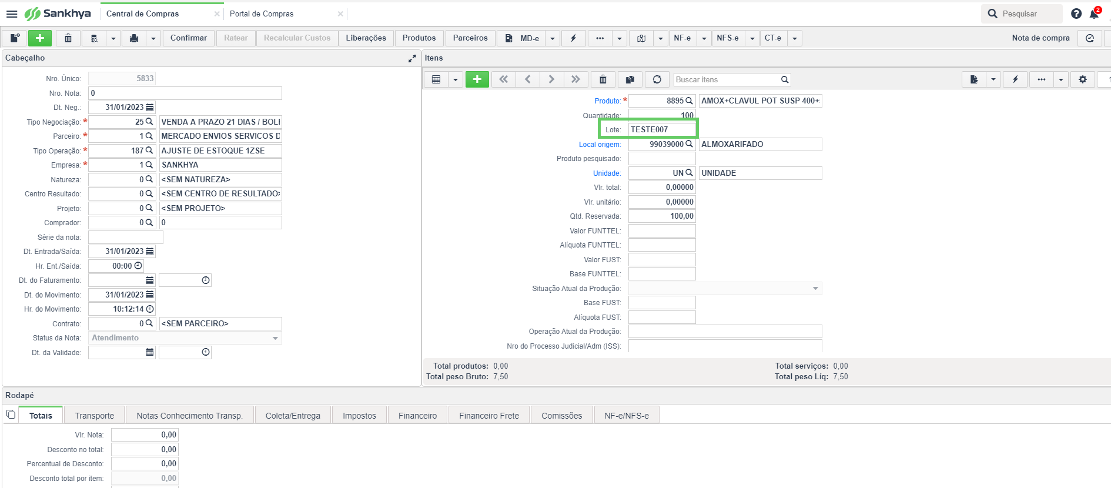1111x488 pixels.
Task: Go to first item with double left arrows
Action: (504, 79)
